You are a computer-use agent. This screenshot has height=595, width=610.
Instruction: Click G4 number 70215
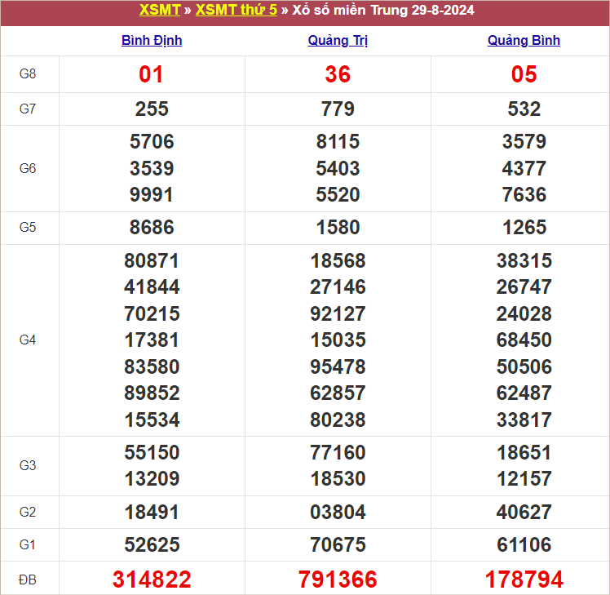(x=152, y=314)
